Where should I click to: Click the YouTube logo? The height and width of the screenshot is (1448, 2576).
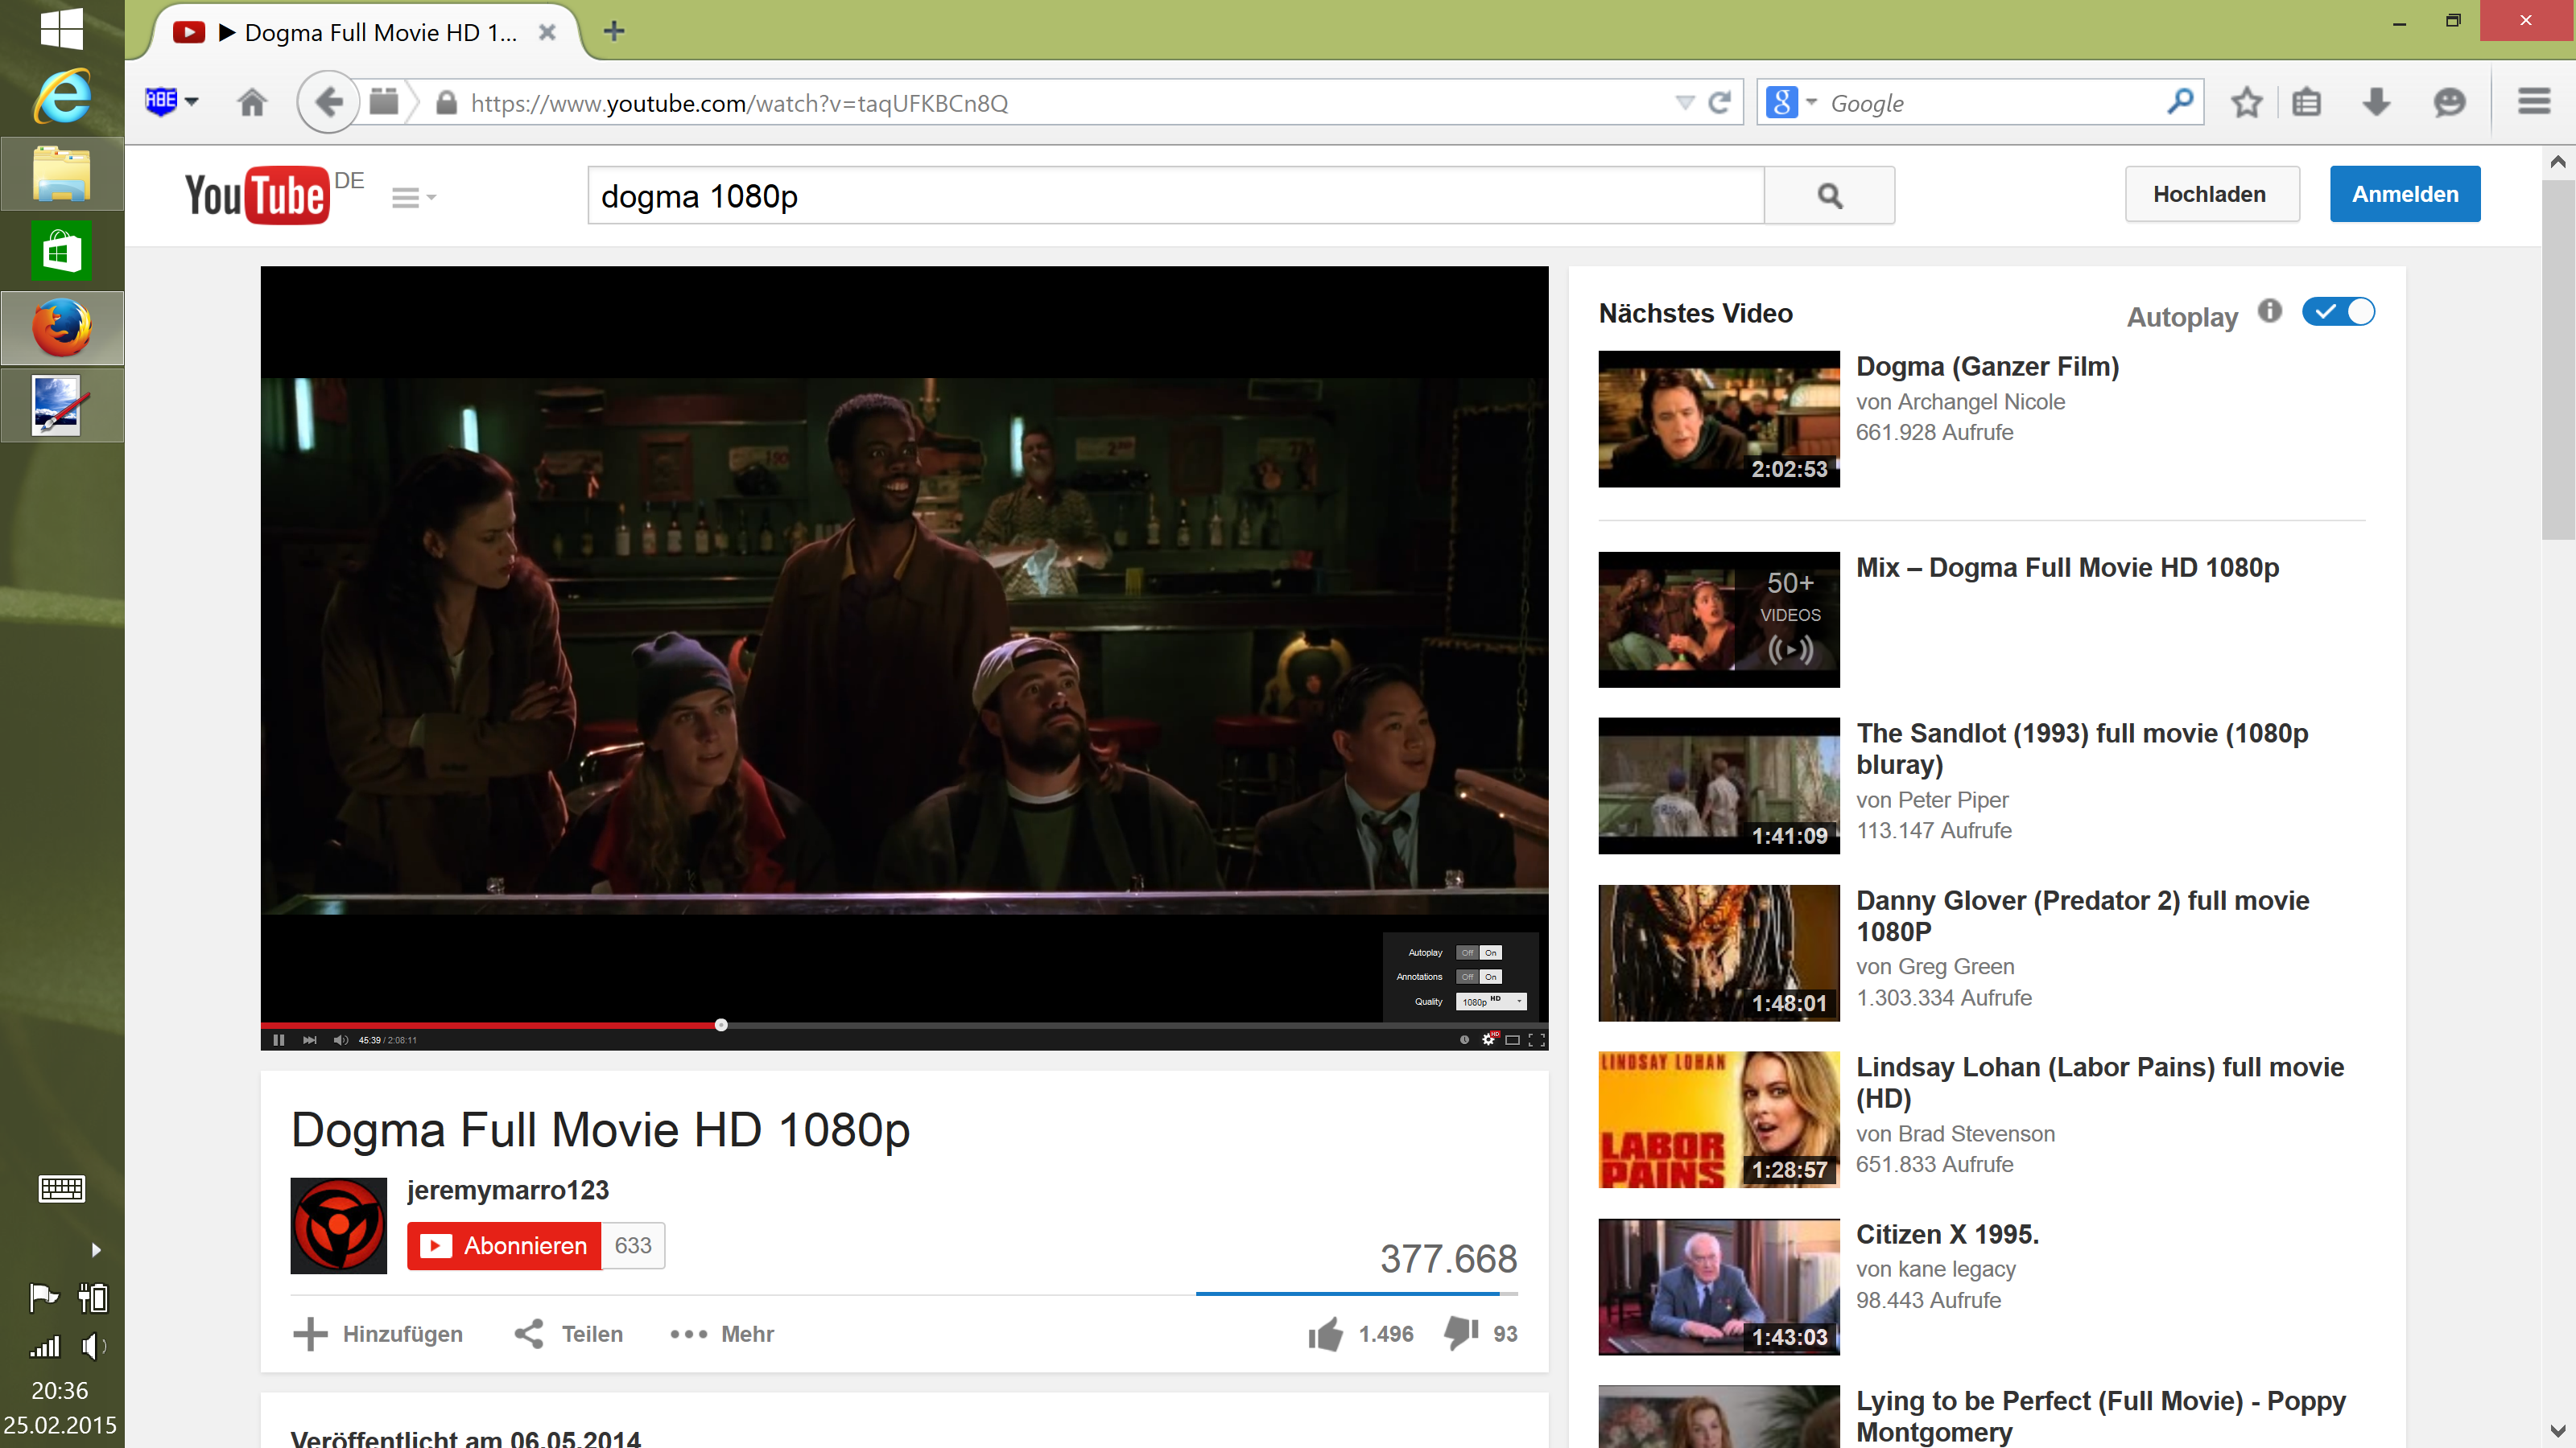click(x=257, y=195)
